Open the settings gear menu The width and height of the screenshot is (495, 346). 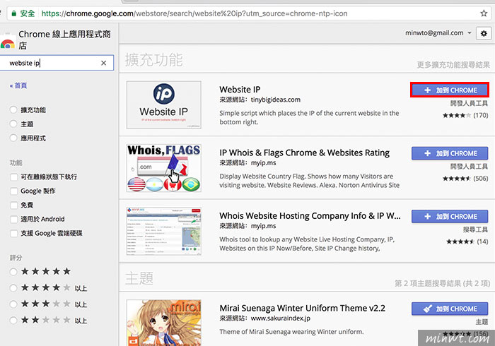[484, 33]
